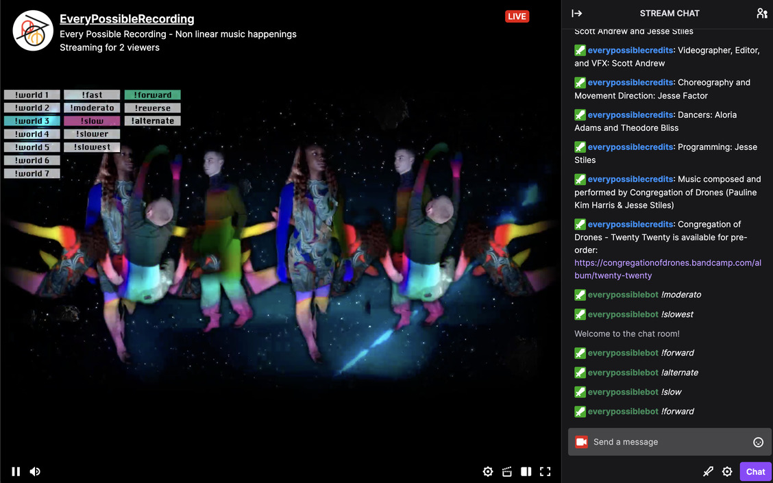Enter fullscreen mode
The height and width of the screenshot is (483, 773).
(545, 471)
